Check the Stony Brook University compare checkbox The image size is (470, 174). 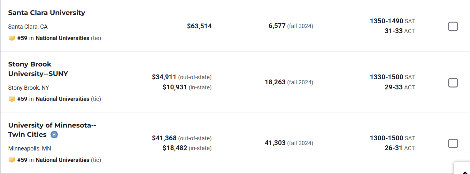point(453,83)
